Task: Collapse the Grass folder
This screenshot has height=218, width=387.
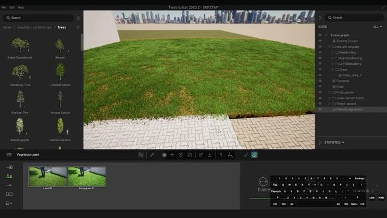Action: pos(333,70)
